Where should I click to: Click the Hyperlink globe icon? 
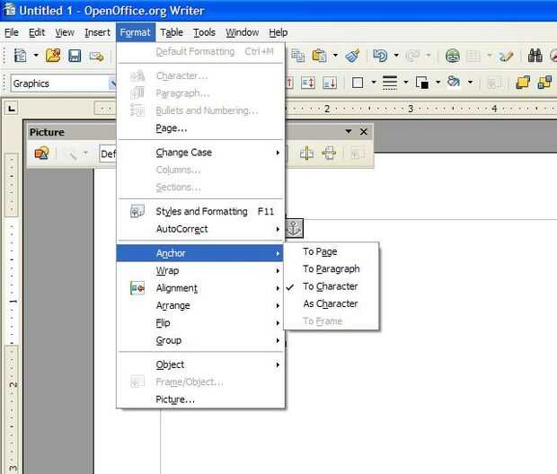[x=453, y=56]
